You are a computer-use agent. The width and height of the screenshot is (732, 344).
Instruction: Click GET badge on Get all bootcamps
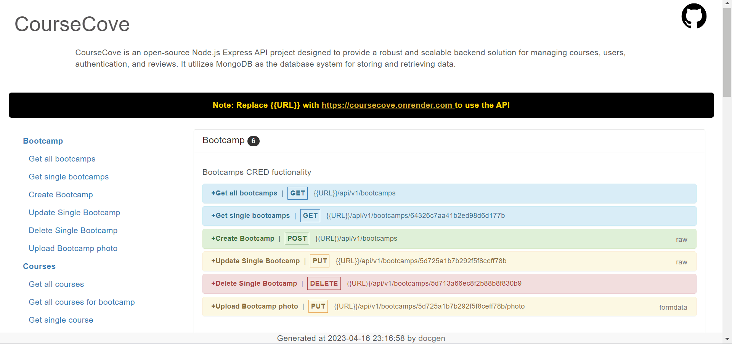[x=297, y=193]
